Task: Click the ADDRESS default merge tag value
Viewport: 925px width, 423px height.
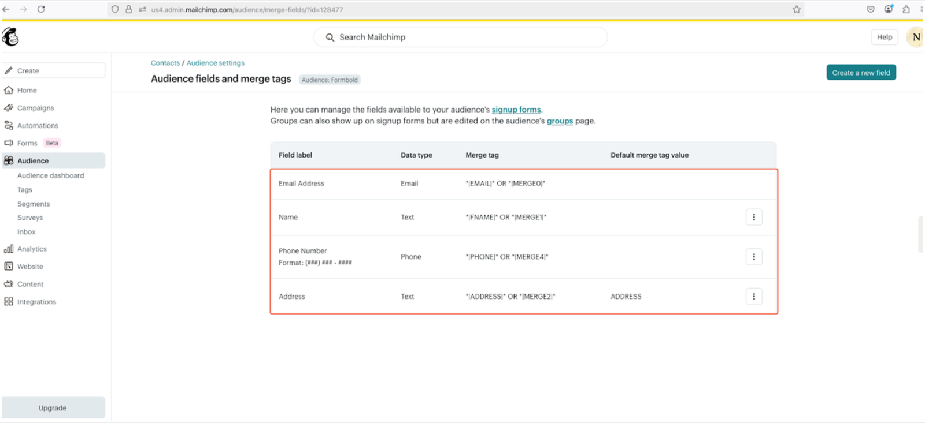Action: pyautogui.click(x=626, y=297)
